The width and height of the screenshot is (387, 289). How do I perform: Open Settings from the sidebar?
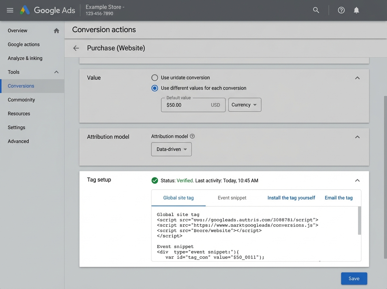16,127
